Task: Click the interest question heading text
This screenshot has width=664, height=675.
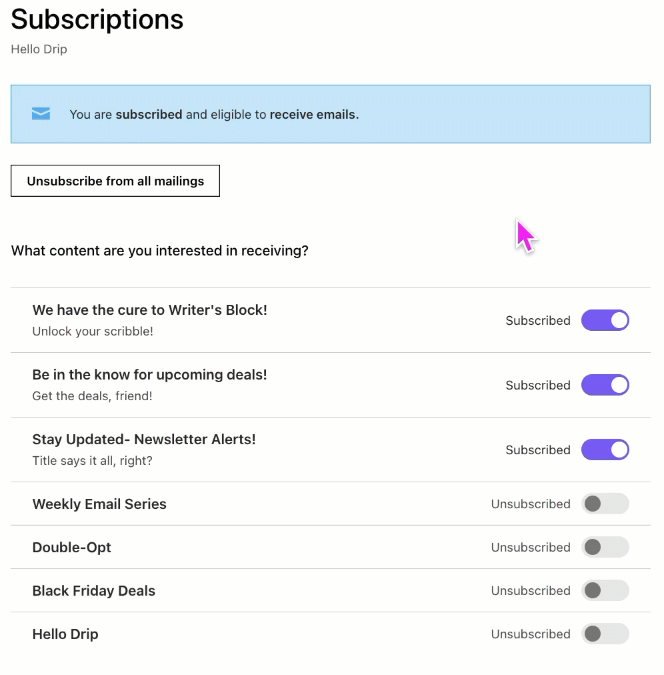Action: tap(159, 250)
